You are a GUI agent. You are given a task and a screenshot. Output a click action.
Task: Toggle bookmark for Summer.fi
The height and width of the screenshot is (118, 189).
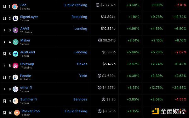tap(4, 101)
